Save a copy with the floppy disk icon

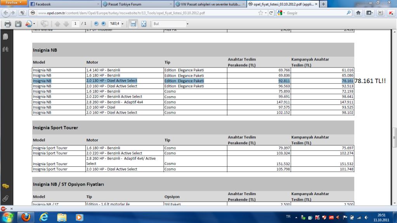pos(18,24)
